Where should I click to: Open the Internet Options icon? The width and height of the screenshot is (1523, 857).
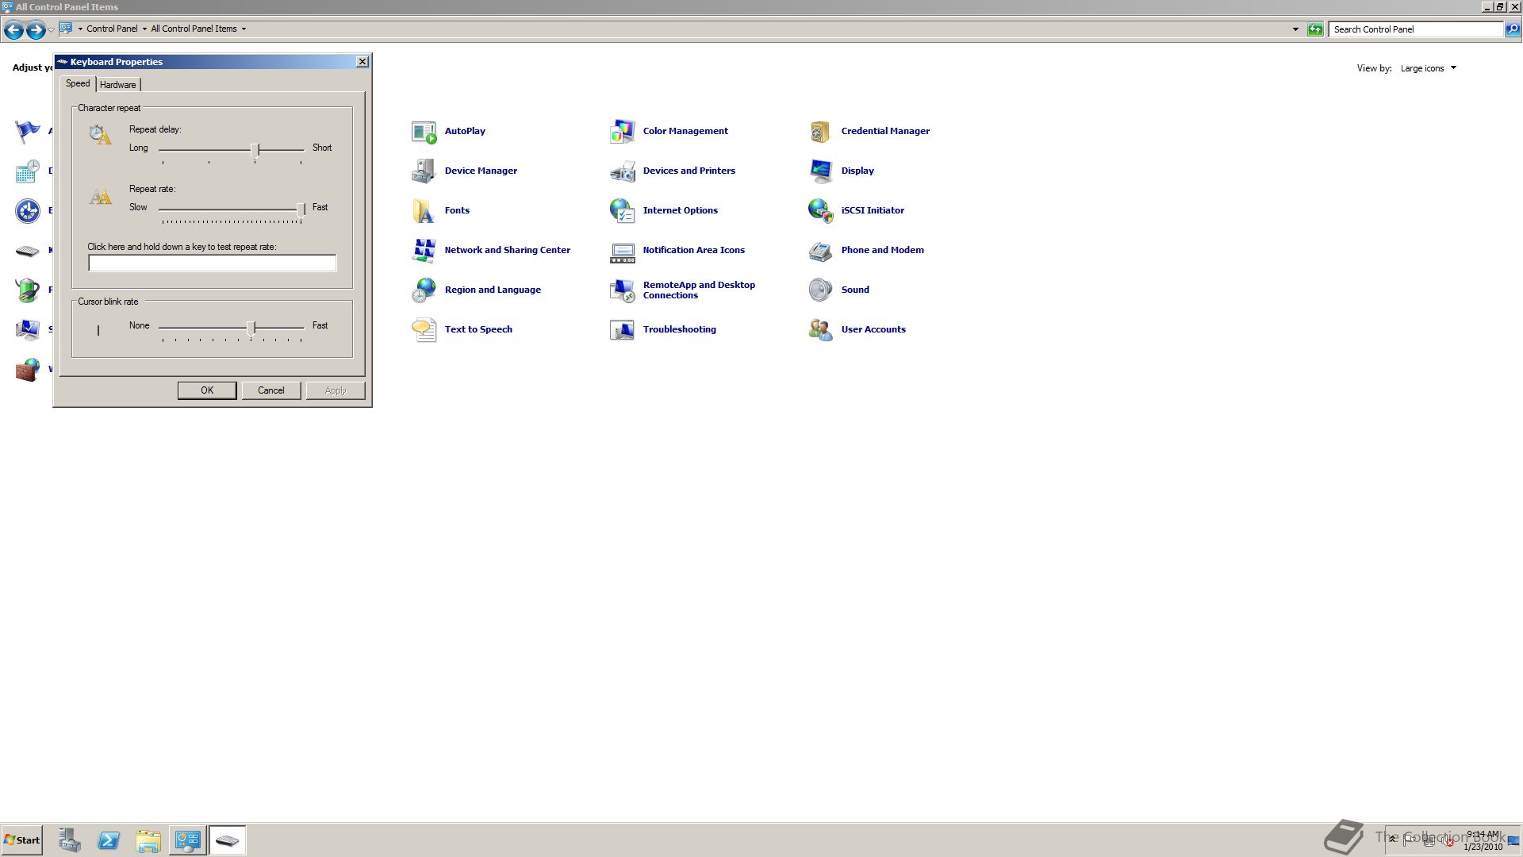click(x=623, y=211)
